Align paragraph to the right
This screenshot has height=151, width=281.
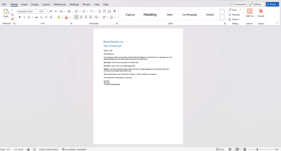[86, 17]
